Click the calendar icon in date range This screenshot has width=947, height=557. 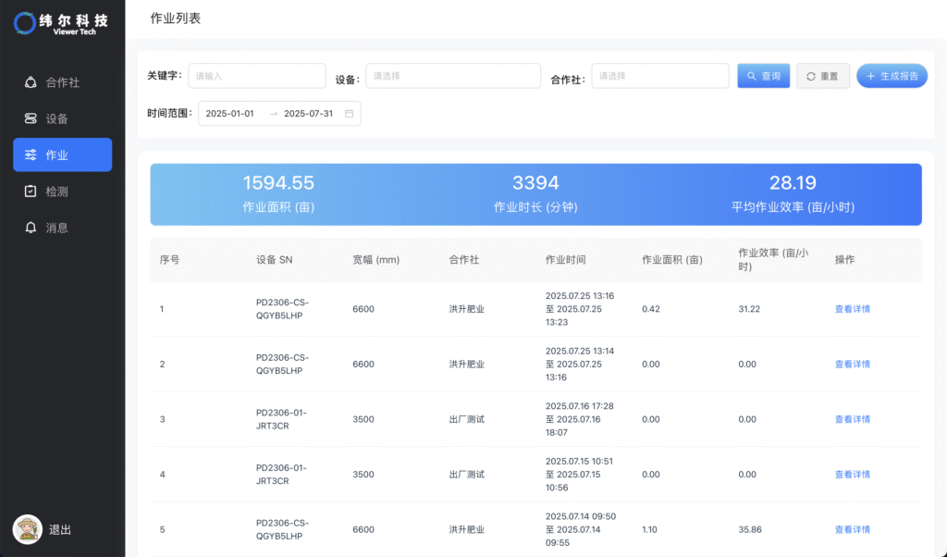click(x=349, y=114)
